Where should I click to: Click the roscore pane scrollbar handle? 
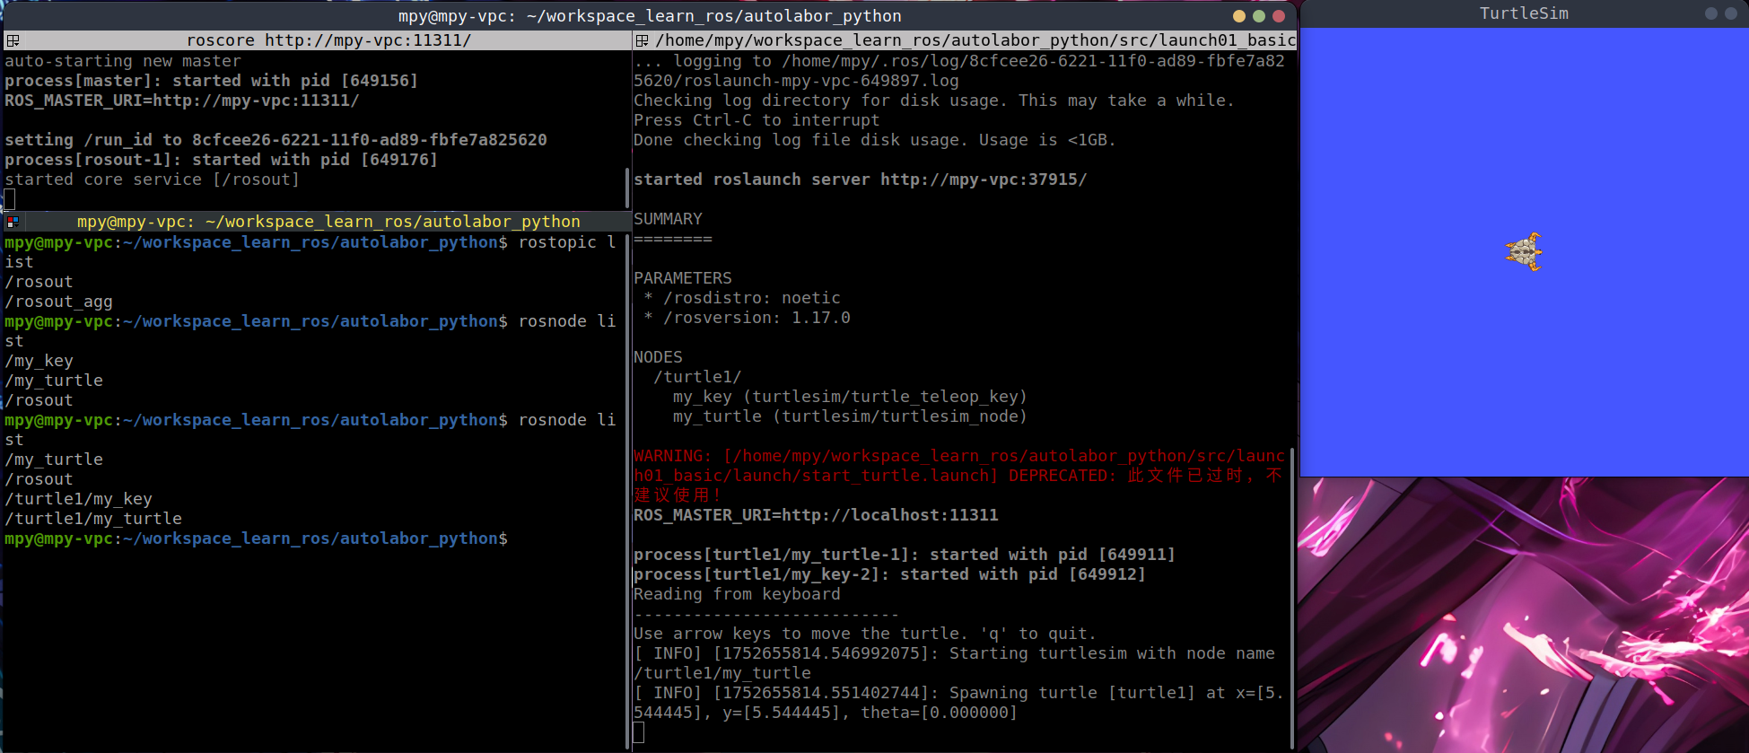[x=627, y=187]
